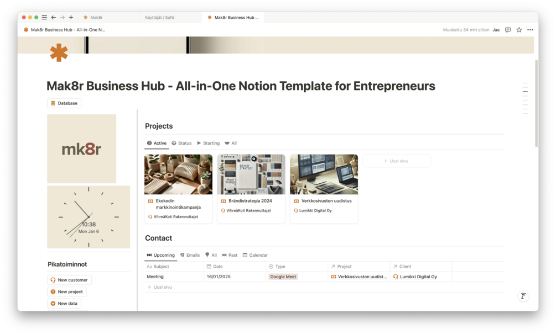Click Lumikki Digital Oy under Verkkosivuston card
Viewport: 556px width, 334px height.
(313, 210)
